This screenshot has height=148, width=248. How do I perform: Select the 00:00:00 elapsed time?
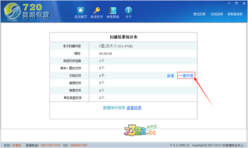coord(105,54)
